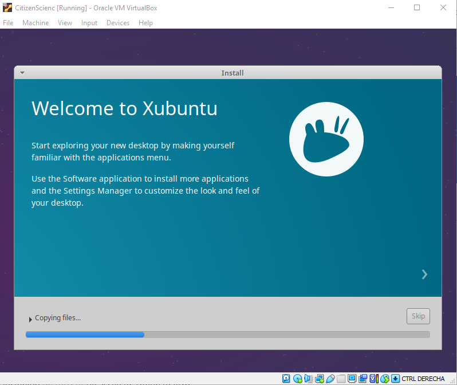Click the mouse integration status icon
The height and width of the screenshot is (385, 457).
(385, 379)
